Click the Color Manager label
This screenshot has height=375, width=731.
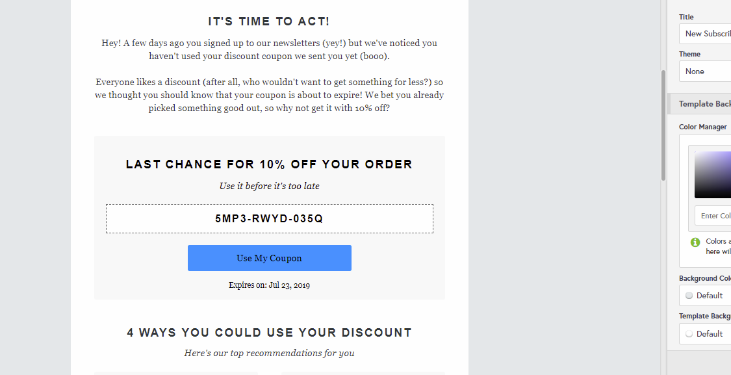coord(702,127)
